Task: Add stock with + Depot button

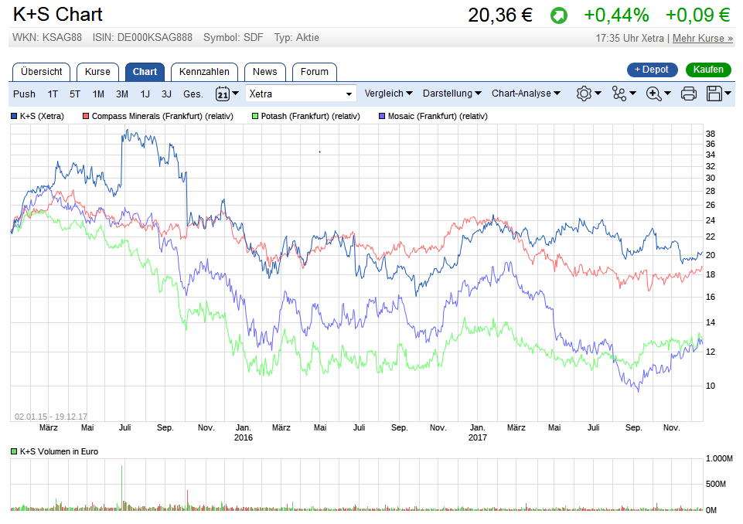Action: (x=652, y=70)
